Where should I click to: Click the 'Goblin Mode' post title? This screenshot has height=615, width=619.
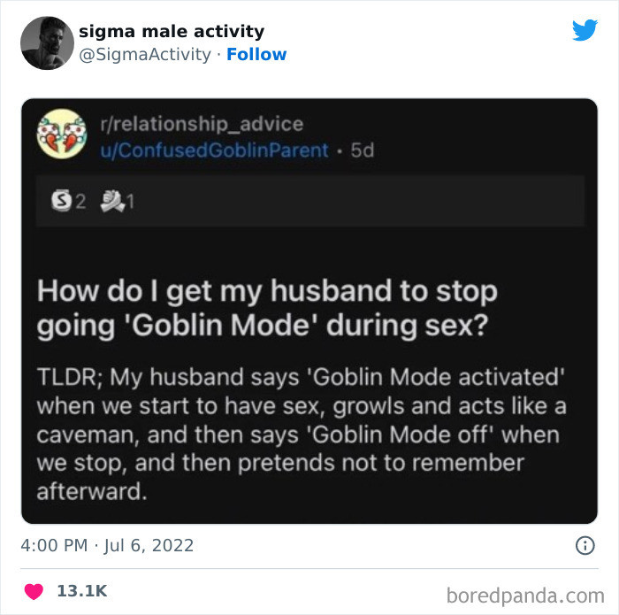pos(266,308)
